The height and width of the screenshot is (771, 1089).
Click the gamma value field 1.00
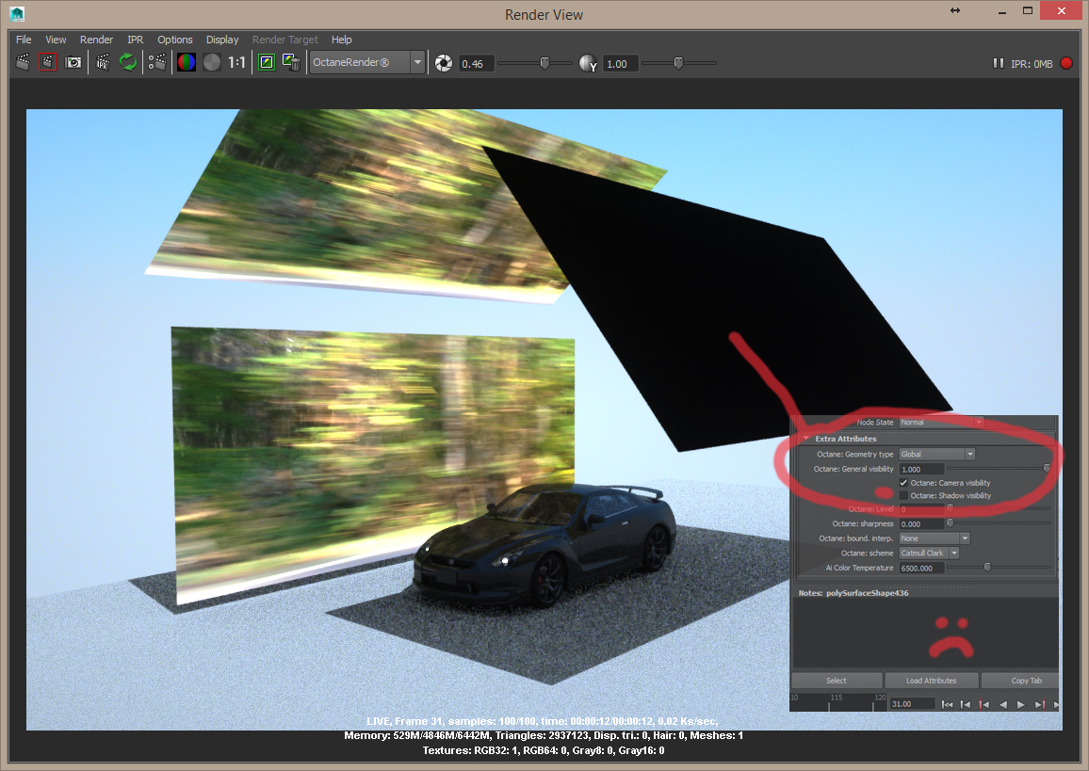pos(620,64)
